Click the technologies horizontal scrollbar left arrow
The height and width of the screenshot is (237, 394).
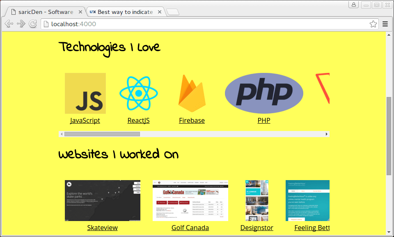[x=62, y=134]
